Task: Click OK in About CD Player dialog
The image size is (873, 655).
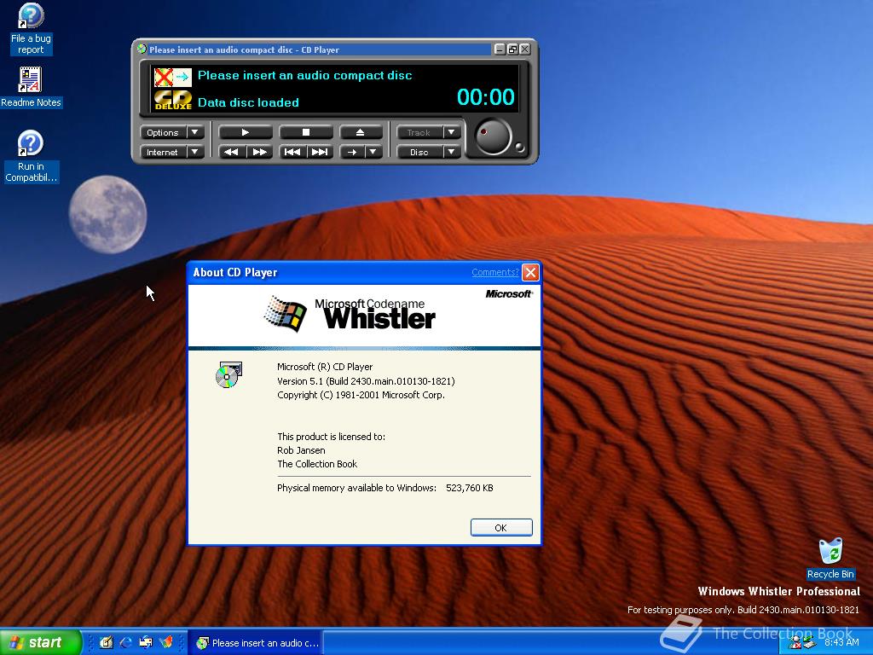Action: [501, 527]
